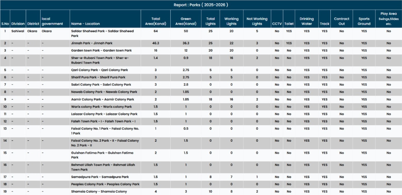402x195 pixels.
Task: Click the Garden town Park name cell
Action: pos(101,50)
